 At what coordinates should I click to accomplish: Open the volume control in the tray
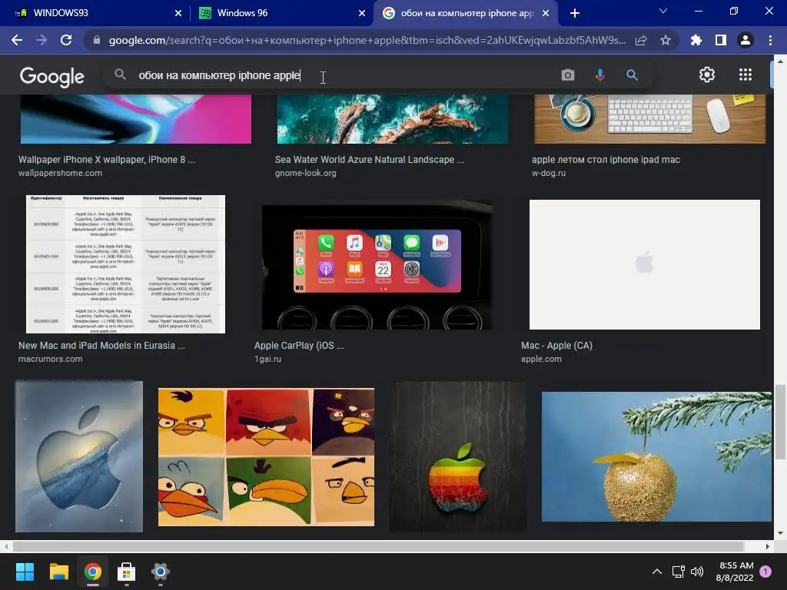click(697, 572)
